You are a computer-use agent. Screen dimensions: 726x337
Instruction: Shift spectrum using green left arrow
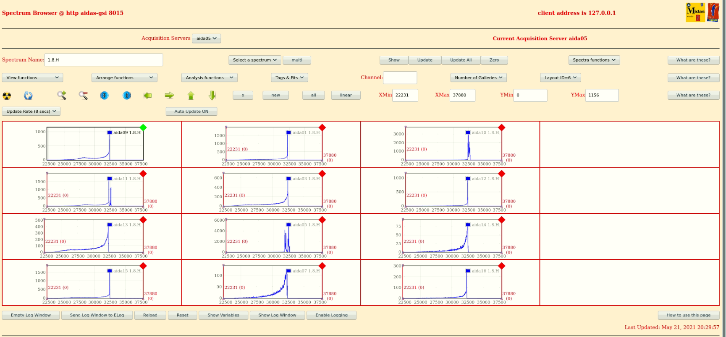(148, 96)
